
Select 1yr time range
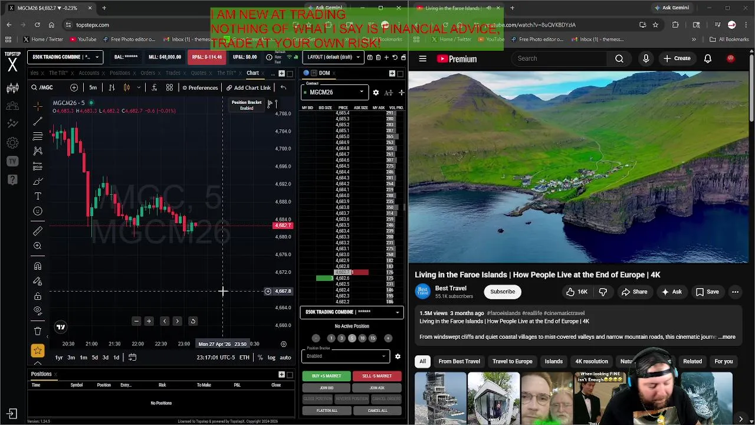59,358
